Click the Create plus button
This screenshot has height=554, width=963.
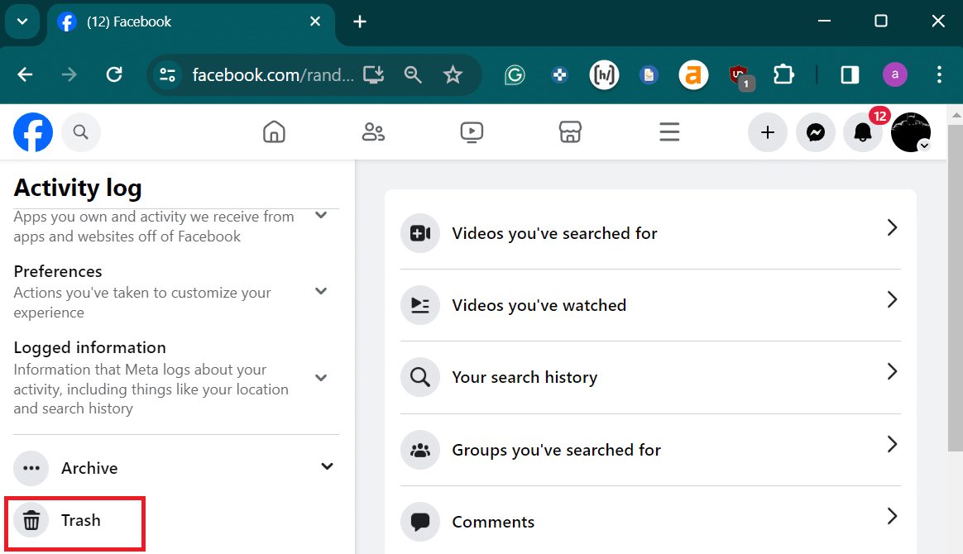point(767,132)
